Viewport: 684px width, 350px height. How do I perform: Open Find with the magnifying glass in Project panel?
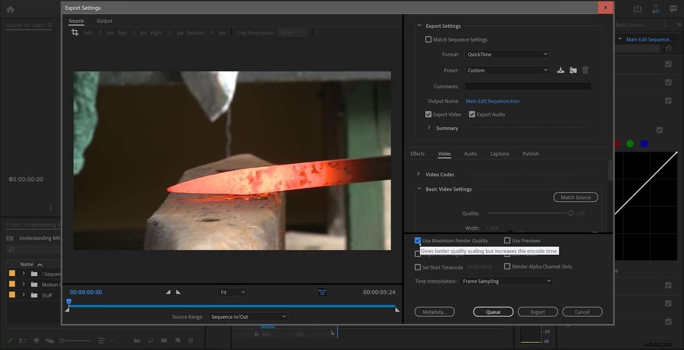10,250
